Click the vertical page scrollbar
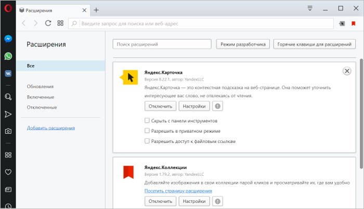Viewport: 364px width, 209px height. 361,113
